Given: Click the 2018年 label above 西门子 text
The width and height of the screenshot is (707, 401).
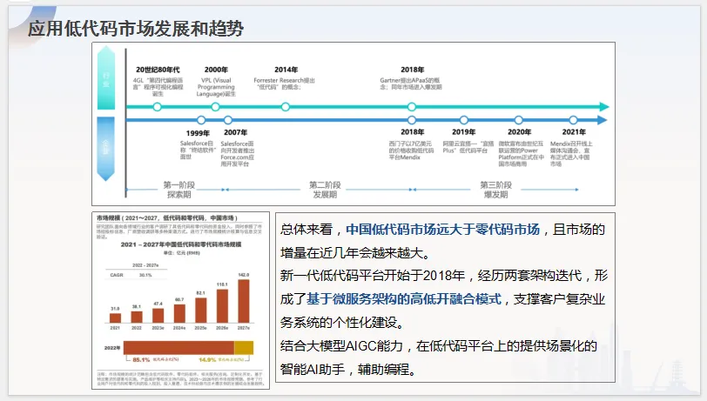Looking at the screenshot, I should point(412,132).
